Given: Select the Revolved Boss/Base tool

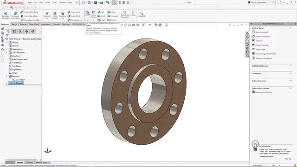Looking at the screenshot, I should pyautogui.click(x=15, y=15).
